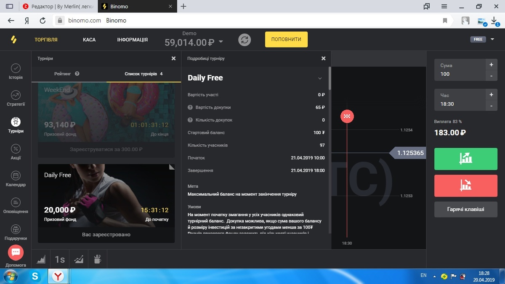Open the ТОРГІВЛЯ menu
The image size is (505, 284).
(x=46, y=40)
